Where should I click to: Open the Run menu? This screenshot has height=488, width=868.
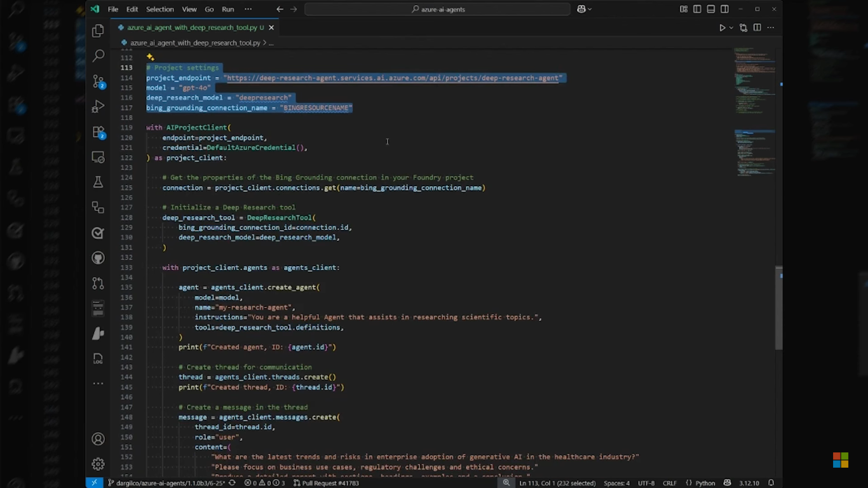(228, 9)
